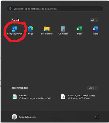Show More recommended items

click(93, 88)
